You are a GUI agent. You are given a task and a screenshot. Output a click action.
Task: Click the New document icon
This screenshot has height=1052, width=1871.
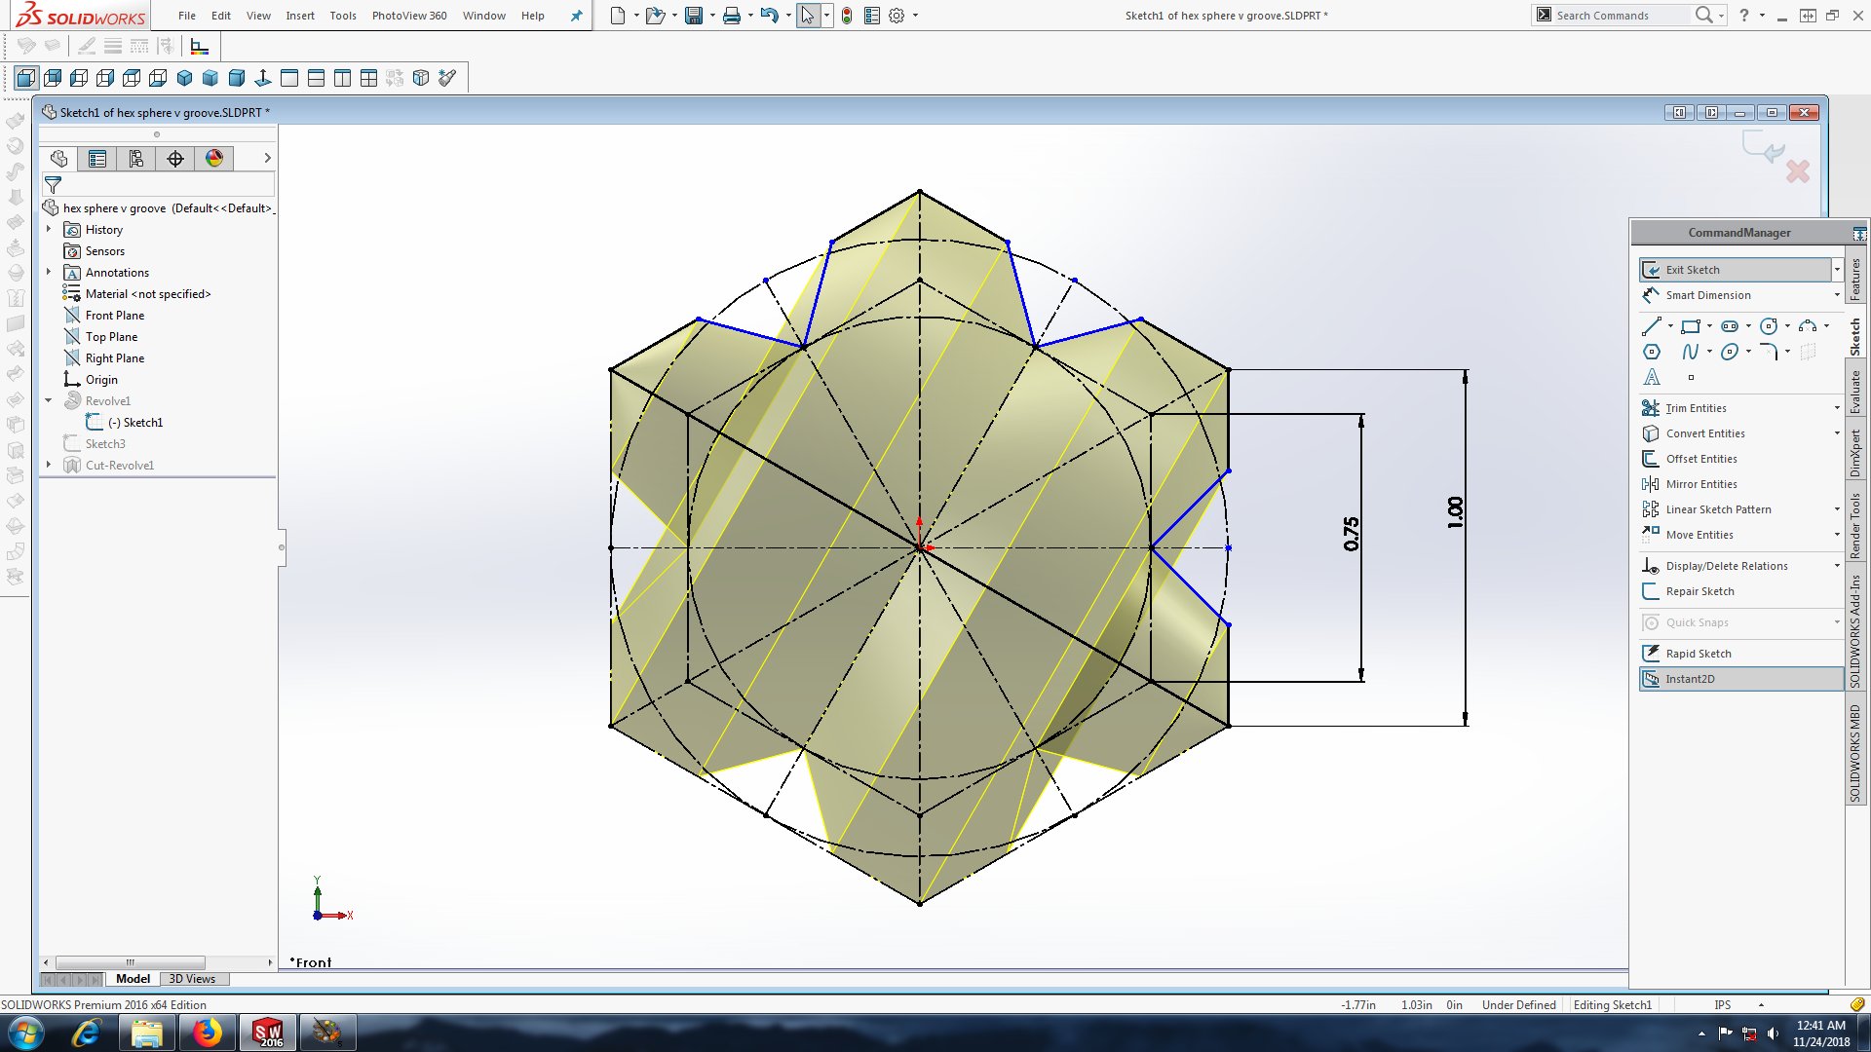point(618,16)
